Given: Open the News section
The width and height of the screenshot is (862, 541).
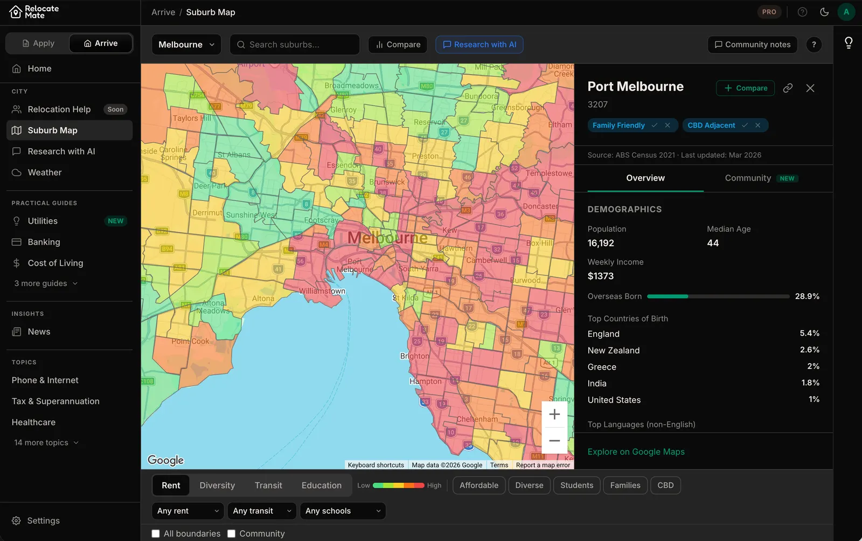Looking at the screenshot, I should (x=69, y=332).
